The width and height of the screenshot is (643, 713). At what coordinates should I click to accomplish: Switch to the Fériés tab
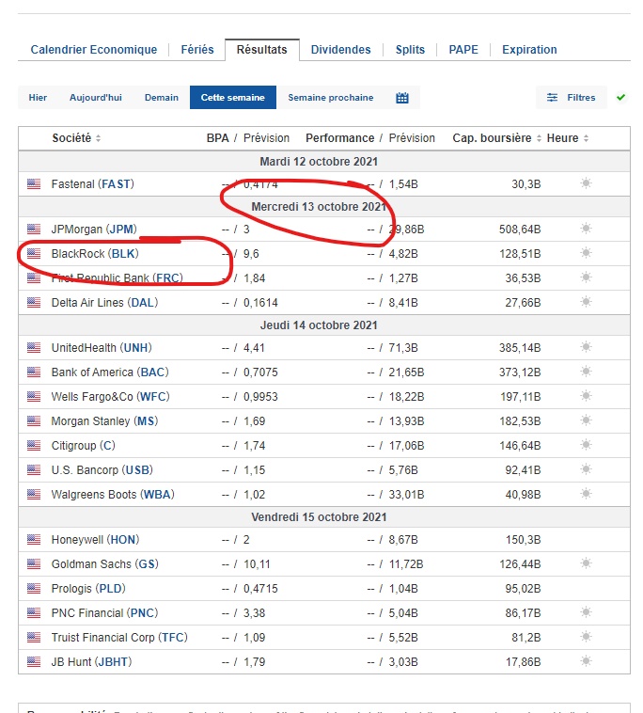pyautogui.click(x=197, y=50)
